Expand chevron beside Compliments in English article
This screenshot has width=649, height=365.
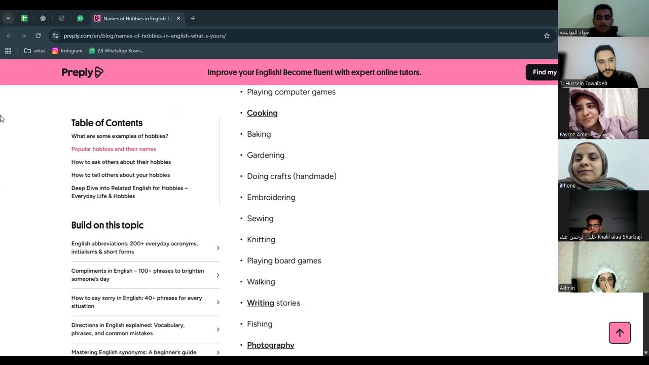pyautogui.click(x=218, y=275)
